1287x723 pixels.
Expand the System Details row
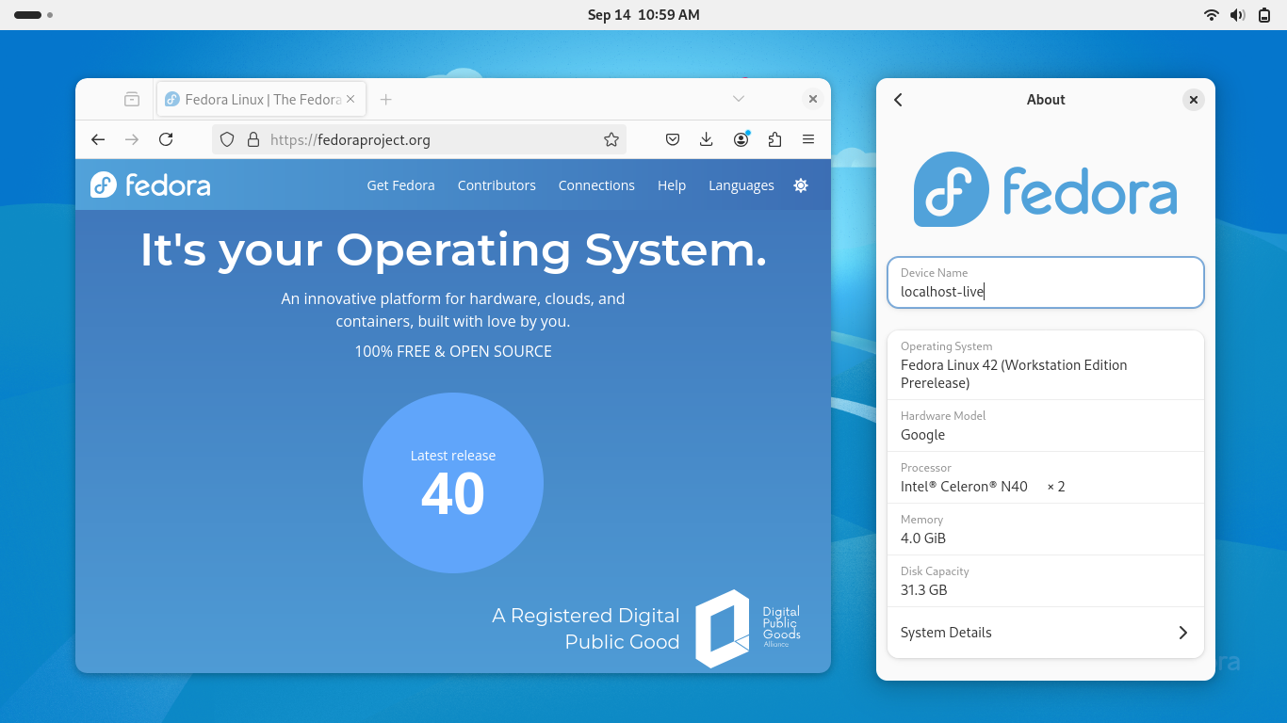click(x=1045, y=633)
